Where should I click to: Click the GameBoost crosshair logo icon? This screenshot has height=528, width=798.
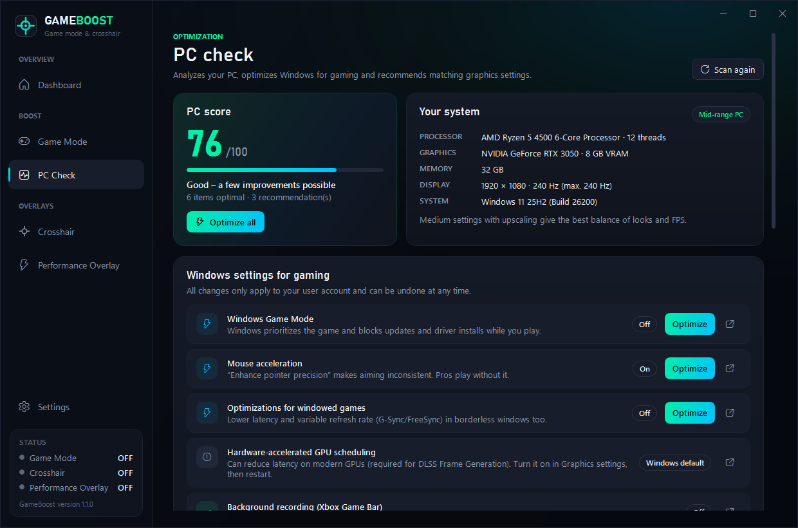point(26,26)
